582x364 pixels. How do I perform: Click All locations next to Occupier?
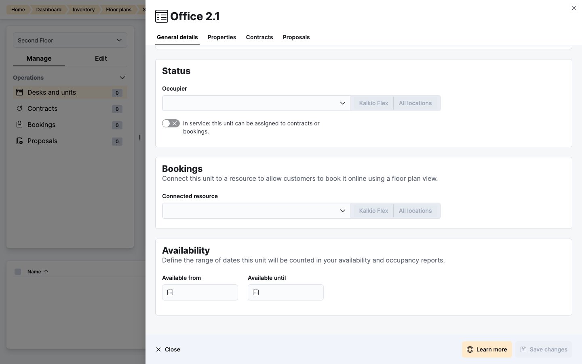(x=415, y=103)
